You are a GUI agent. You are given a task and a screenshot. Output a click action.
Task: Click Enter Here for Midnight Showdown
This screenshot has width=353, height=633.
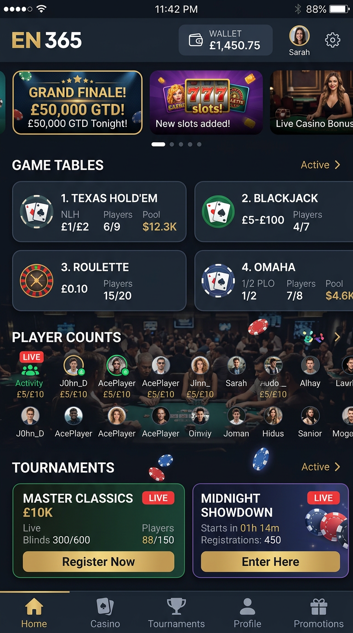(x=270, y=562)
